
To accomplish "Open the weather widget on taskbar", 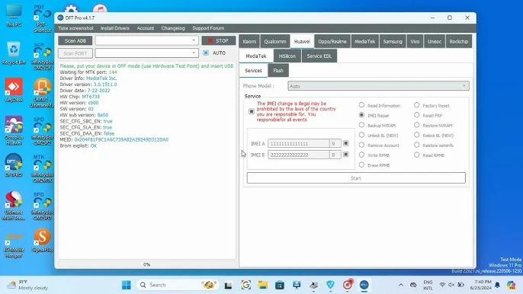I will click(x=28, y=285).
